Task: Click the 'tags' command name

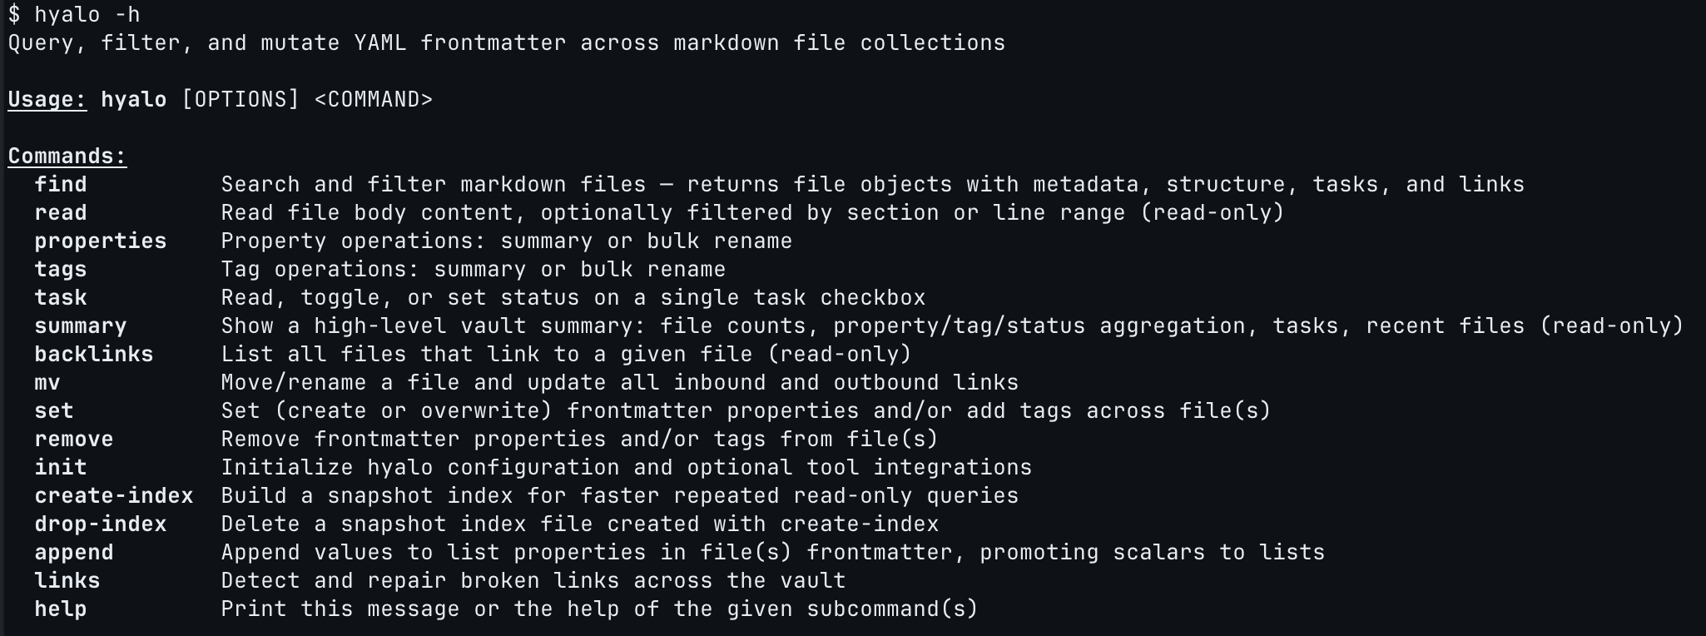Action: click(61, 270)
